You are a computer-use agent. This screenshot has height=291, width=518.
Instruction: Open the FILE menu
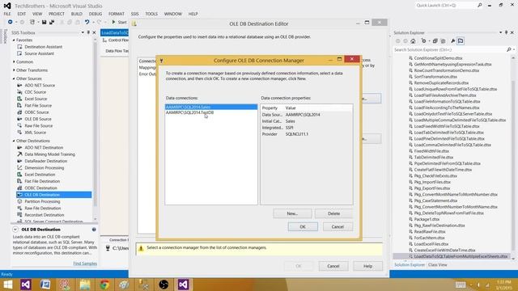7,14
